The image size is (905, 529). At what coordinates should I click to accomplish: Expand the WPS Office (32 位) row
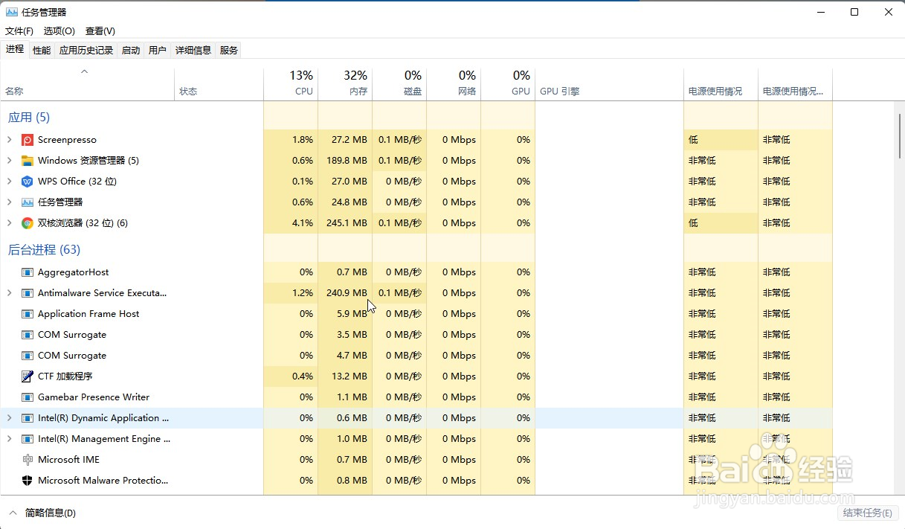[x=9, y=182]
